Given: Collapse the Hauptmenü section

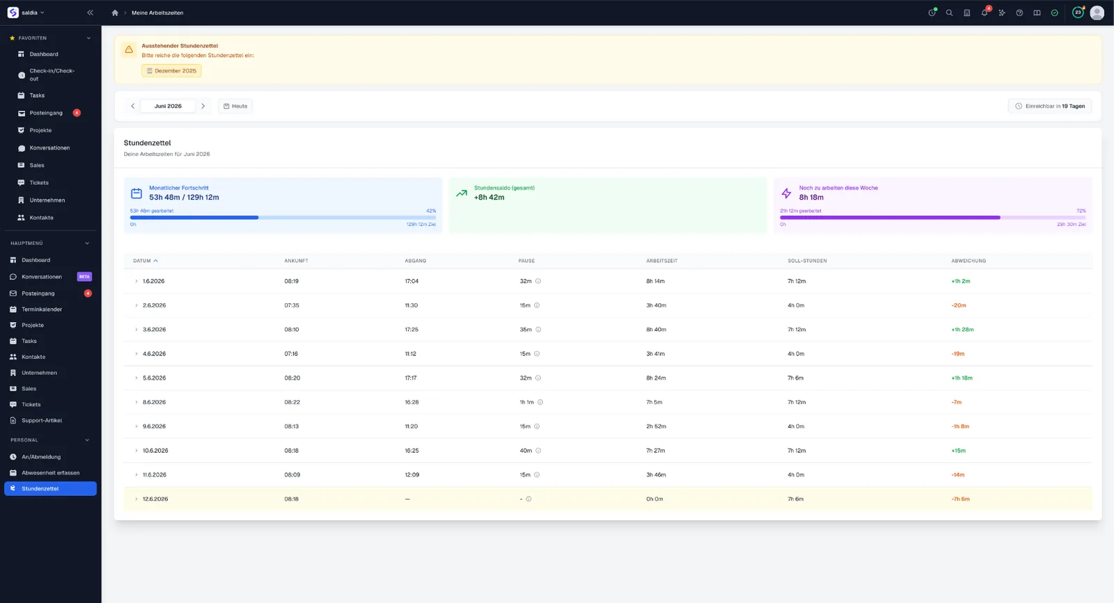Looking at the screenshot, I should pyautogui.click(x=87, y=243).
